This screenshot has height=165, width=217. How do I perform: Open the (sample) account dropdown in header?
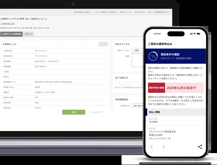point(83,12)
